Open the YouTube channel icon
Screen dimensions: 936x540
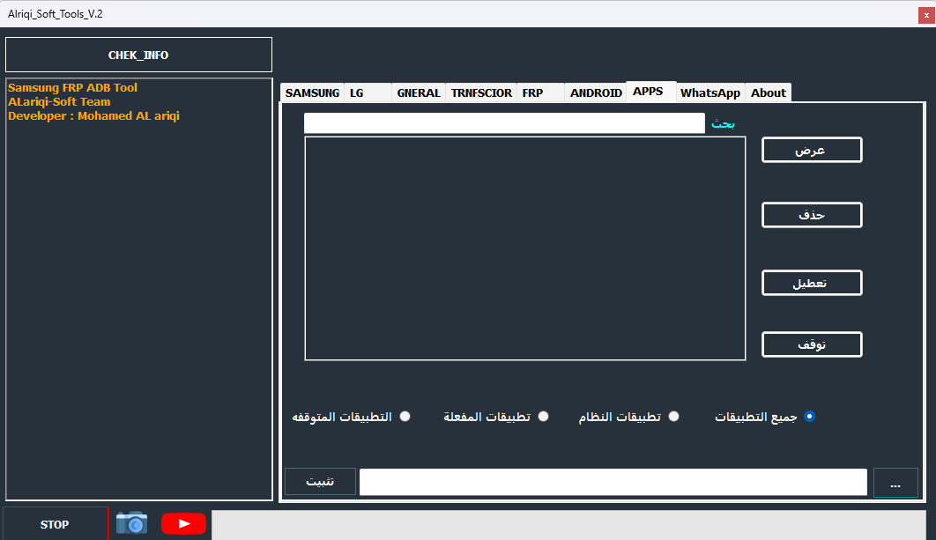tap(182, 523)
